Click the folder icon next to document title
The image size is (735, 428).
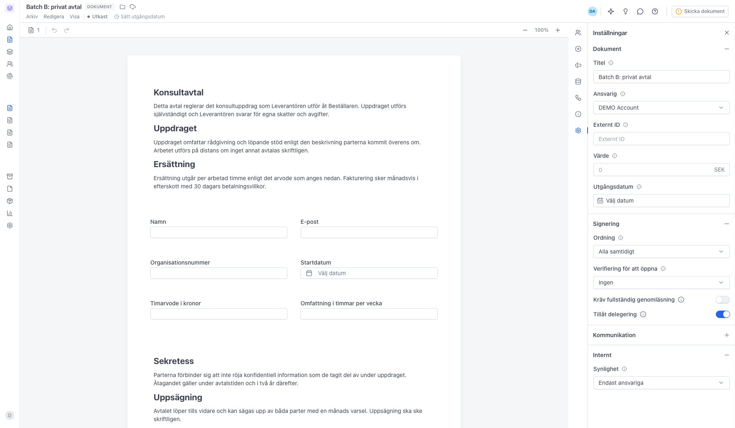point(122,7)
